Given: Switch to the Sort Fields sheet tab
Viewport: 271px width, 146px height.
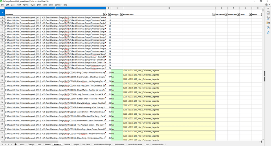Looking at the screenshot, I should (86, 144).
